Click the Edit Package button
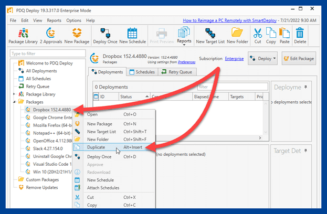 pyautogui.click(x=299, y=58)
